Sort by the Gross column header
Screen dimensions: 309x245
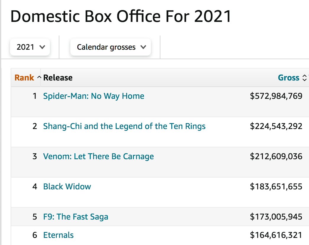click(289, 78)
